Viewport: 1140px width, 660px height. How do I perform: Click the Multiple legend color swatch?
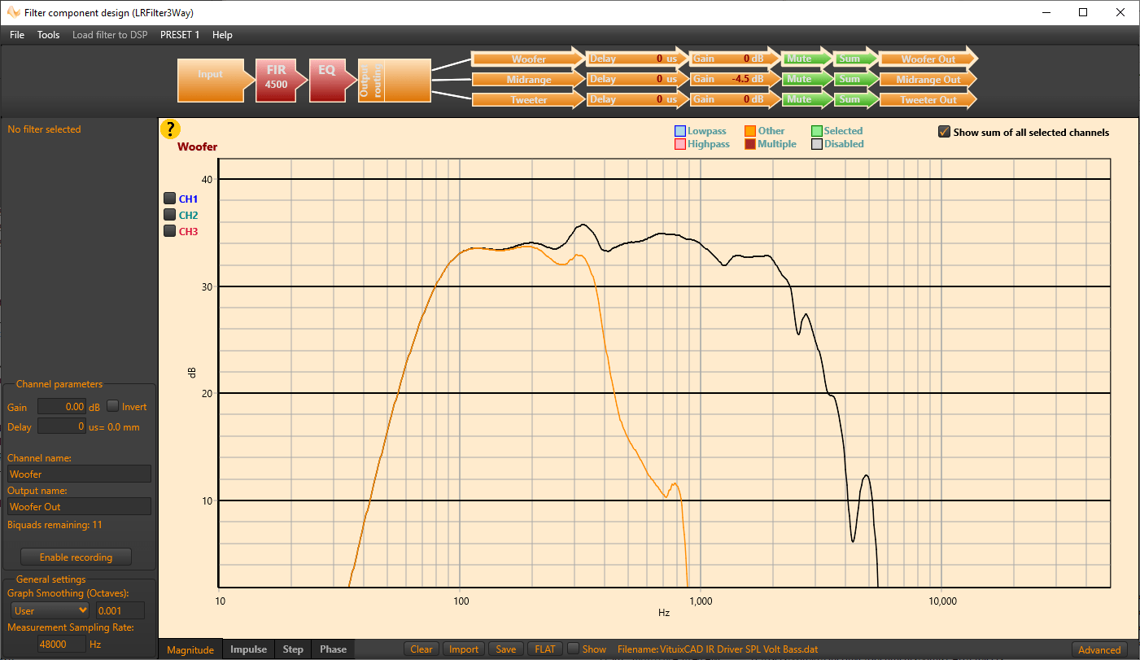(x=750, y=144)
